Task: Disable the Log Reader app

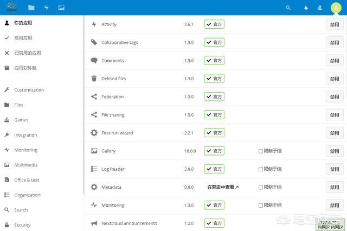Action: pyautogui.click(x=335, y=169)
